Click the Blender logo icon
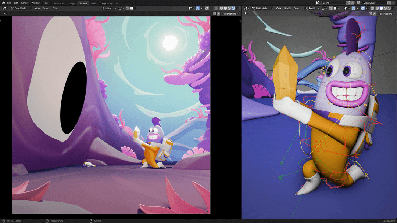The image size is (397, 223). [4, 3]
